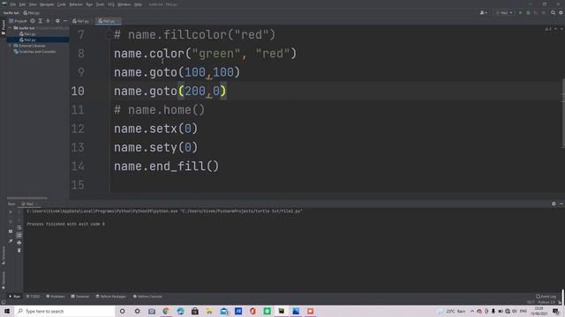This screenshot has width=565, height=317.
Task: Click the editor vertical scrollbar
Action: point(563,113)
